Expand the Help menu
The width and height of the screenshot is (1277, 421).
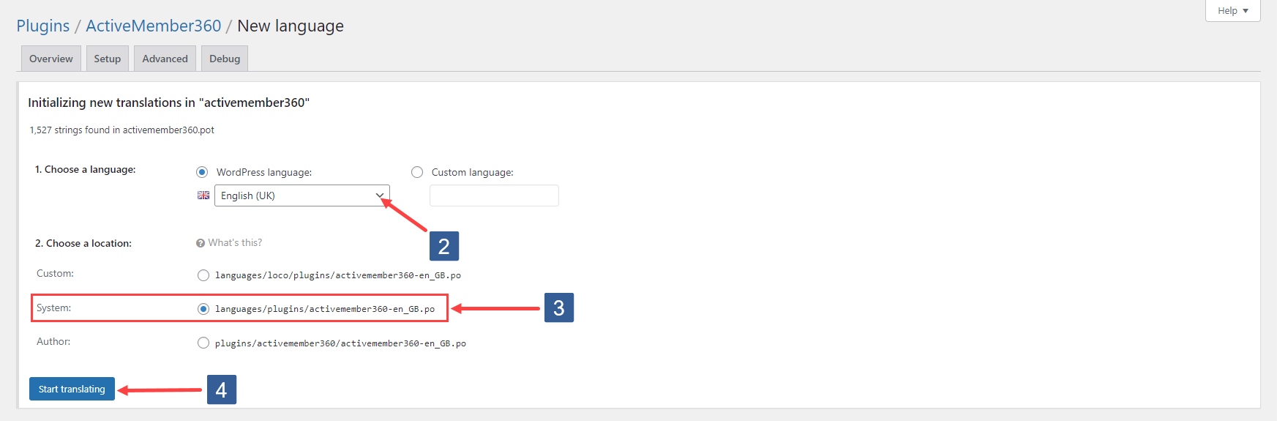pyautogui.click(x=1233, y=11)
